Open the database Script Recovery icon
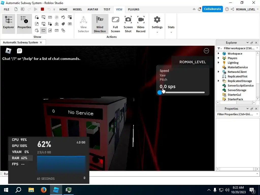 pyautogui.click(x=57, y=24)
